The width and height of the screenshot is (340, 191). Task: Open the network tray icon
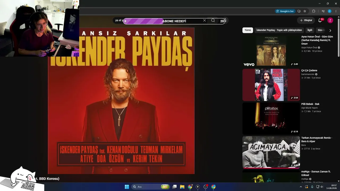(x=318, y=187)
